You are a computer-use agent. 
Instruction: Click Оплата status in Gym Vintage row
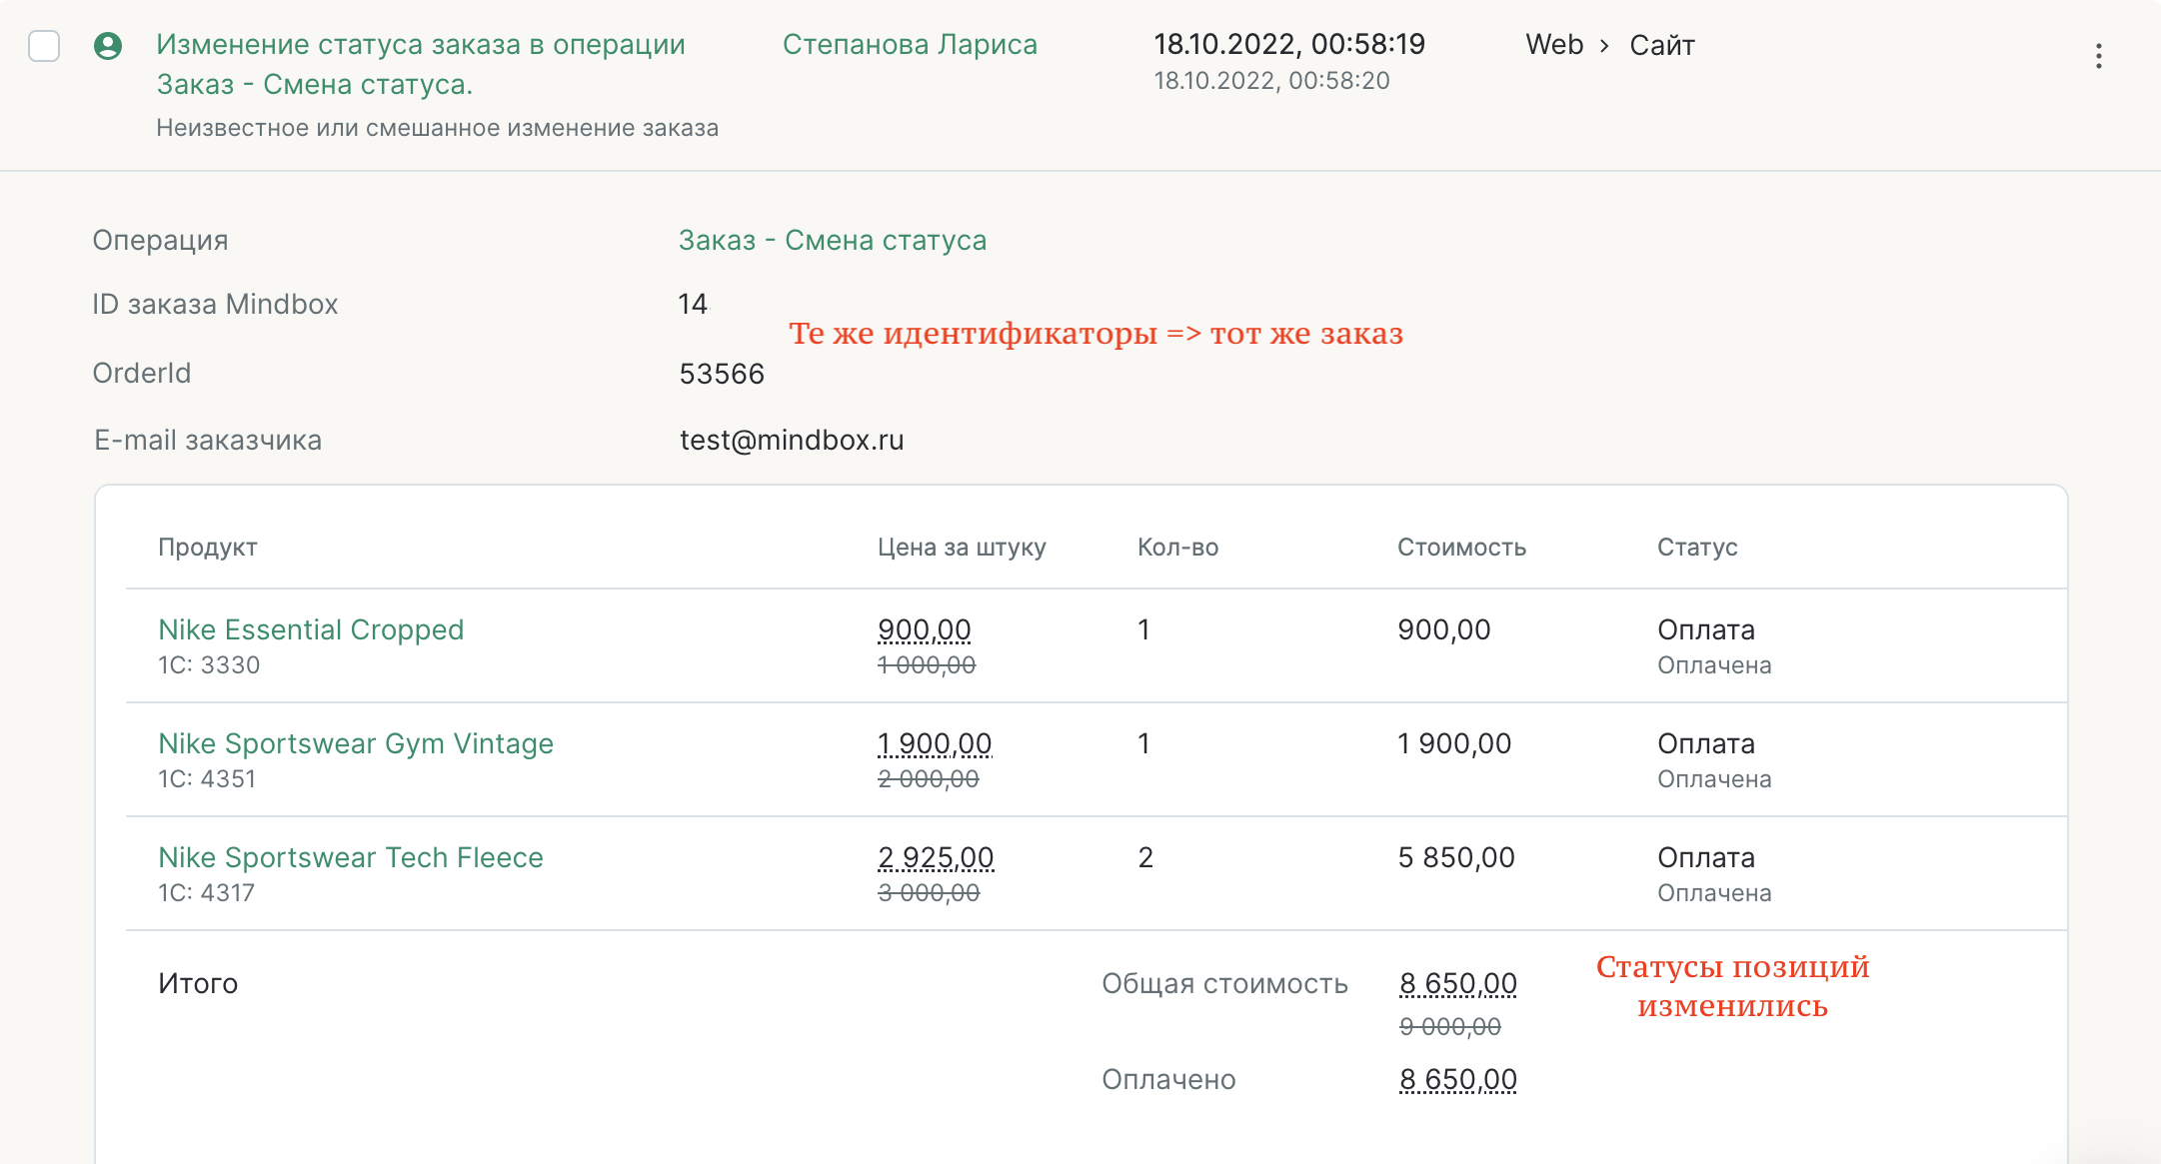pos(1706,743)
